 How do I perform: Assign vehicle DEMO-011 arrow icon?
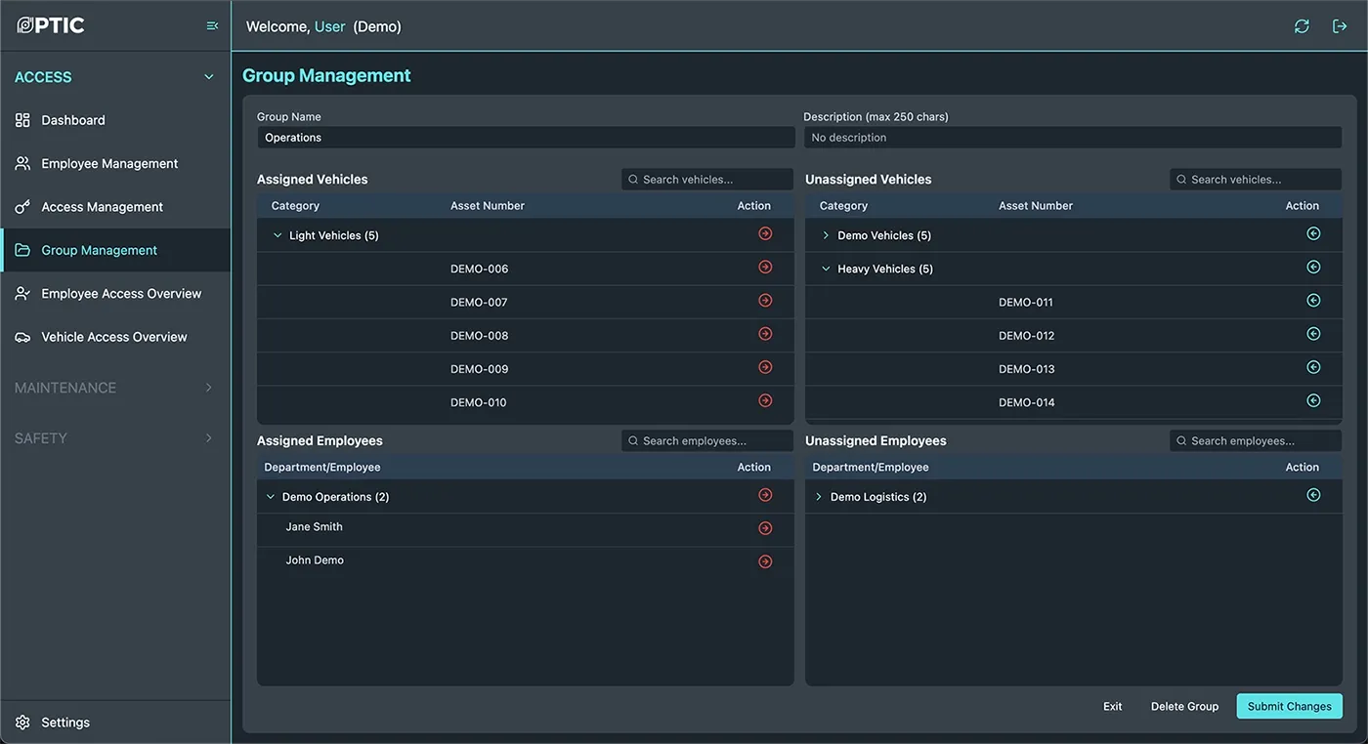coord(1313,300)
